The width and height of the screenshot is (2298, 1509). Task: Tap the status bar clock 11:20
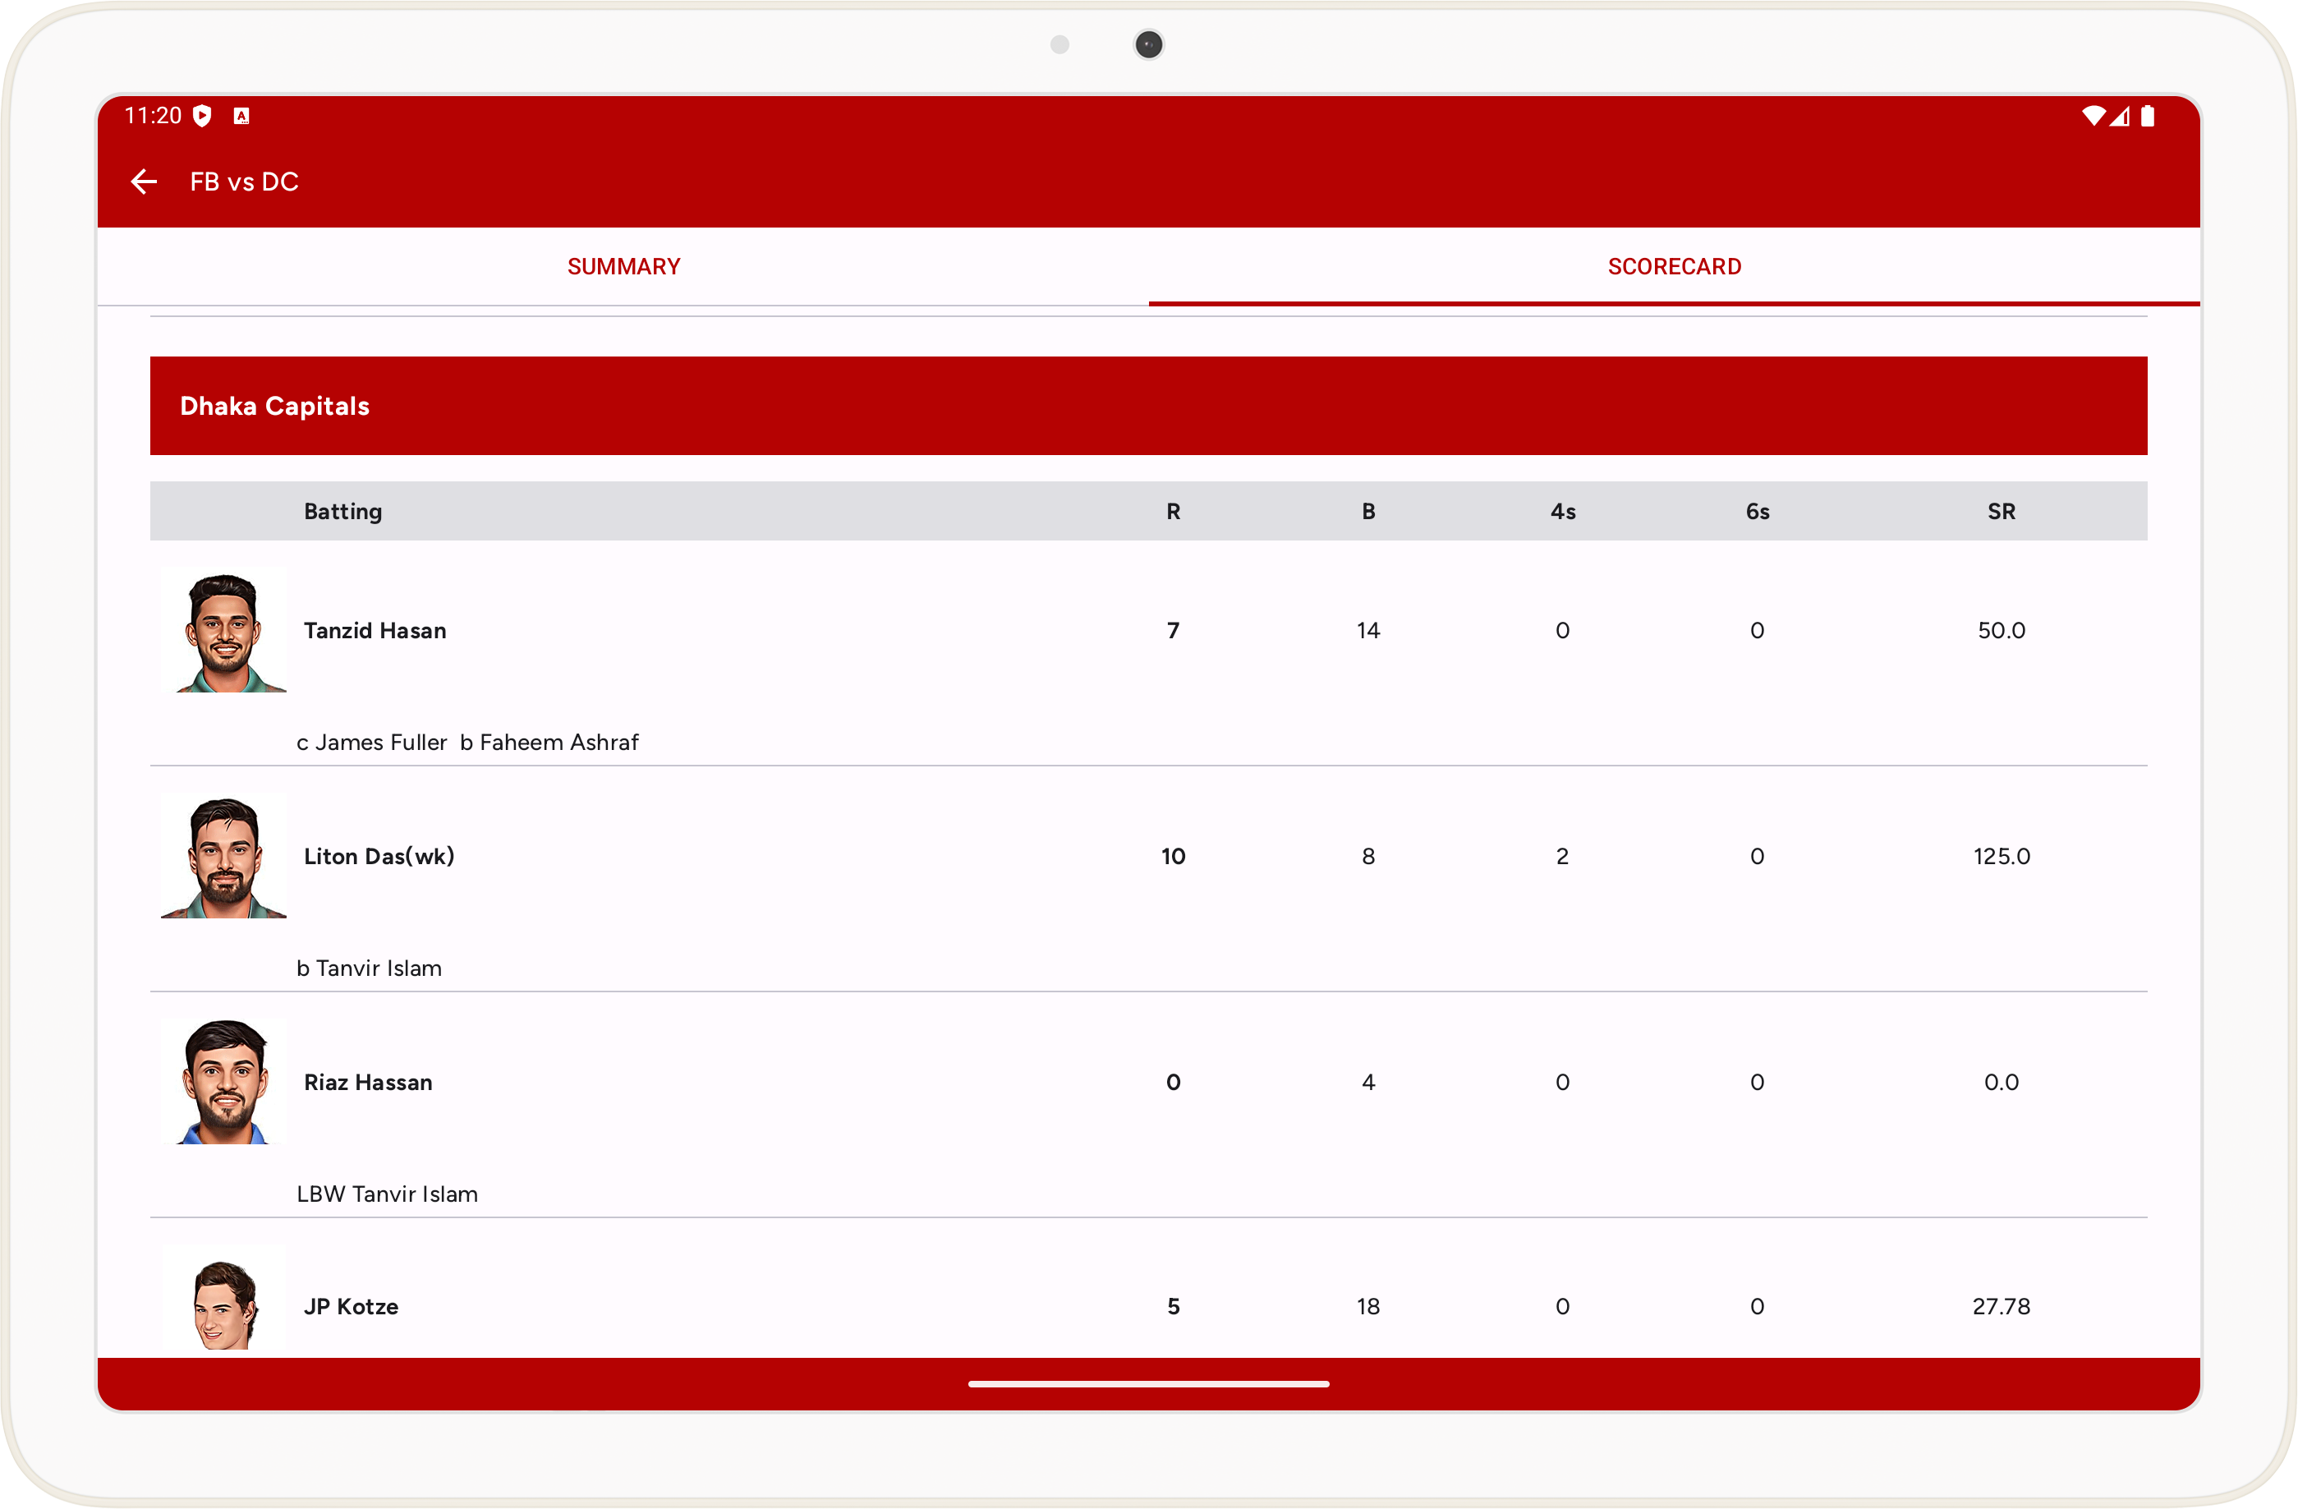coord(153,116)
